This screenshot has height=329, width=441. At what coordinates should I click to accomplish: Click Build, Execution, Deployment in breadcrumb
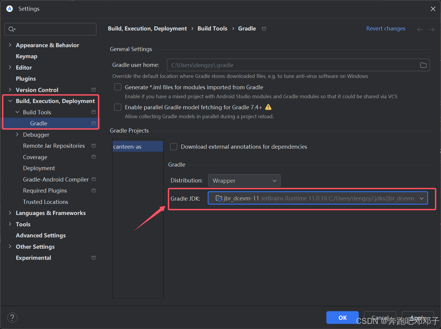pos(147,28)
